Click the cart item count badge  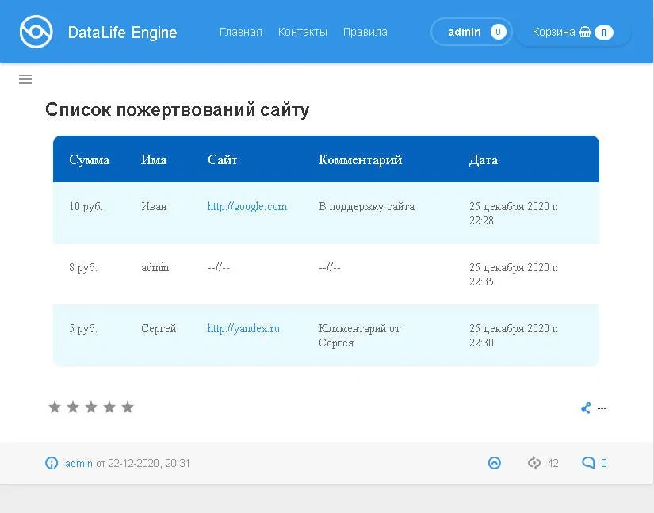(604, 33)
